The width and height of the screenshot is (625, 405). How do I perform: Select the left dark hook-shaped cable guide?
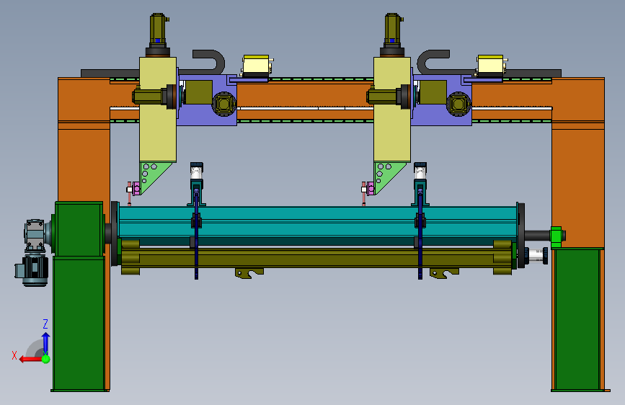209,61
